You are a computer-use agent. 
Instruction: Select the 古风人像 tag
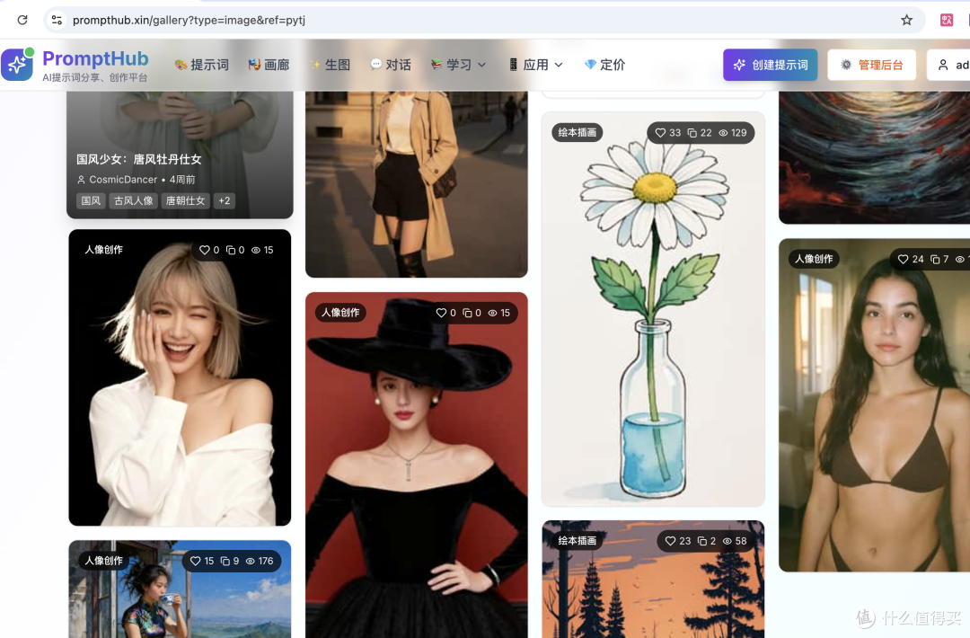(133, 200)
